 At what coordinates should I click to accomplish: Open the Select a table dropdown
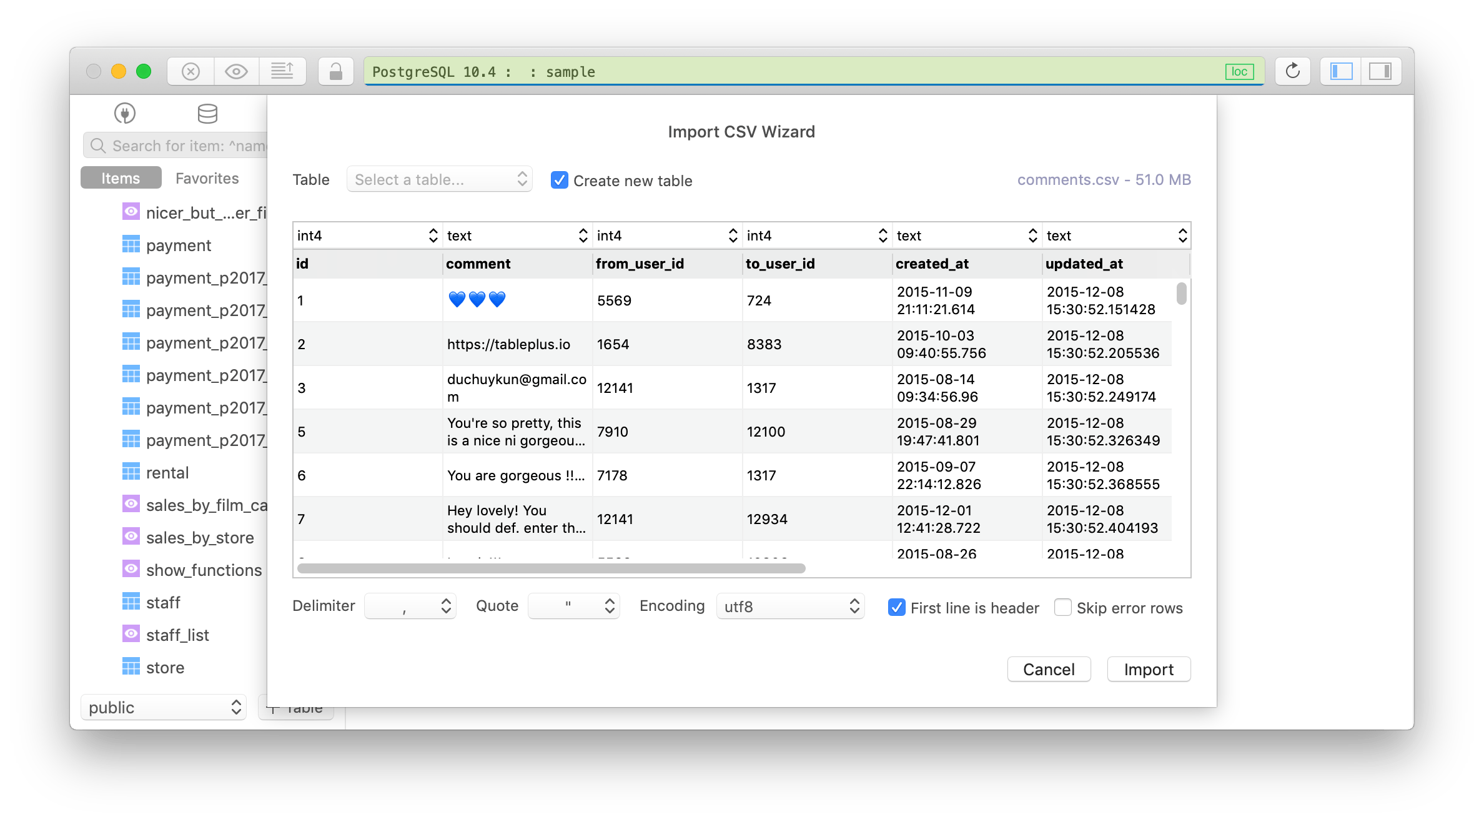point(439,180)
